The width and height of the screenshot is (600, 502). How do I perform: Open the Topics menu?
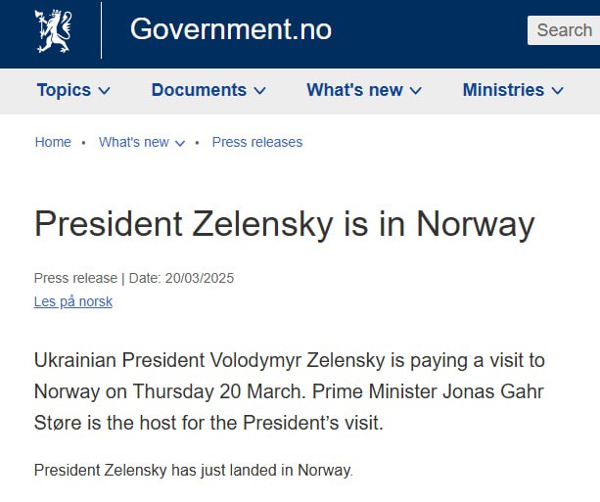(64, 90)
